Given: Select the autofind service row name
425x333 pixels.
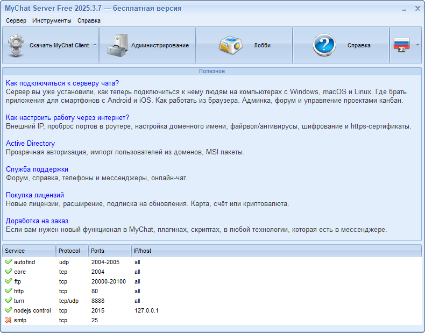Looking at the screenshot, I should coord(24,262).
